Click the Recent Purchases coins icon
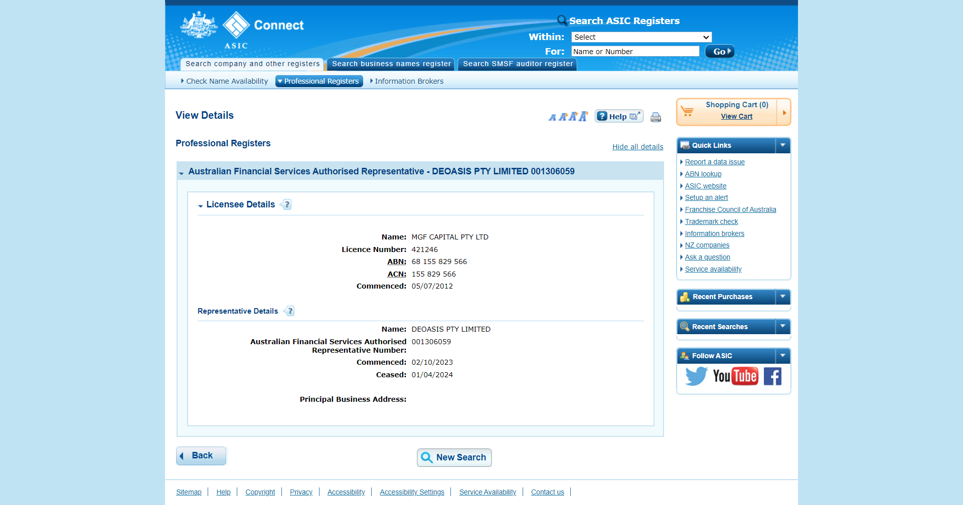This screenshot has height=505, width=963. [x=685, y=297]
